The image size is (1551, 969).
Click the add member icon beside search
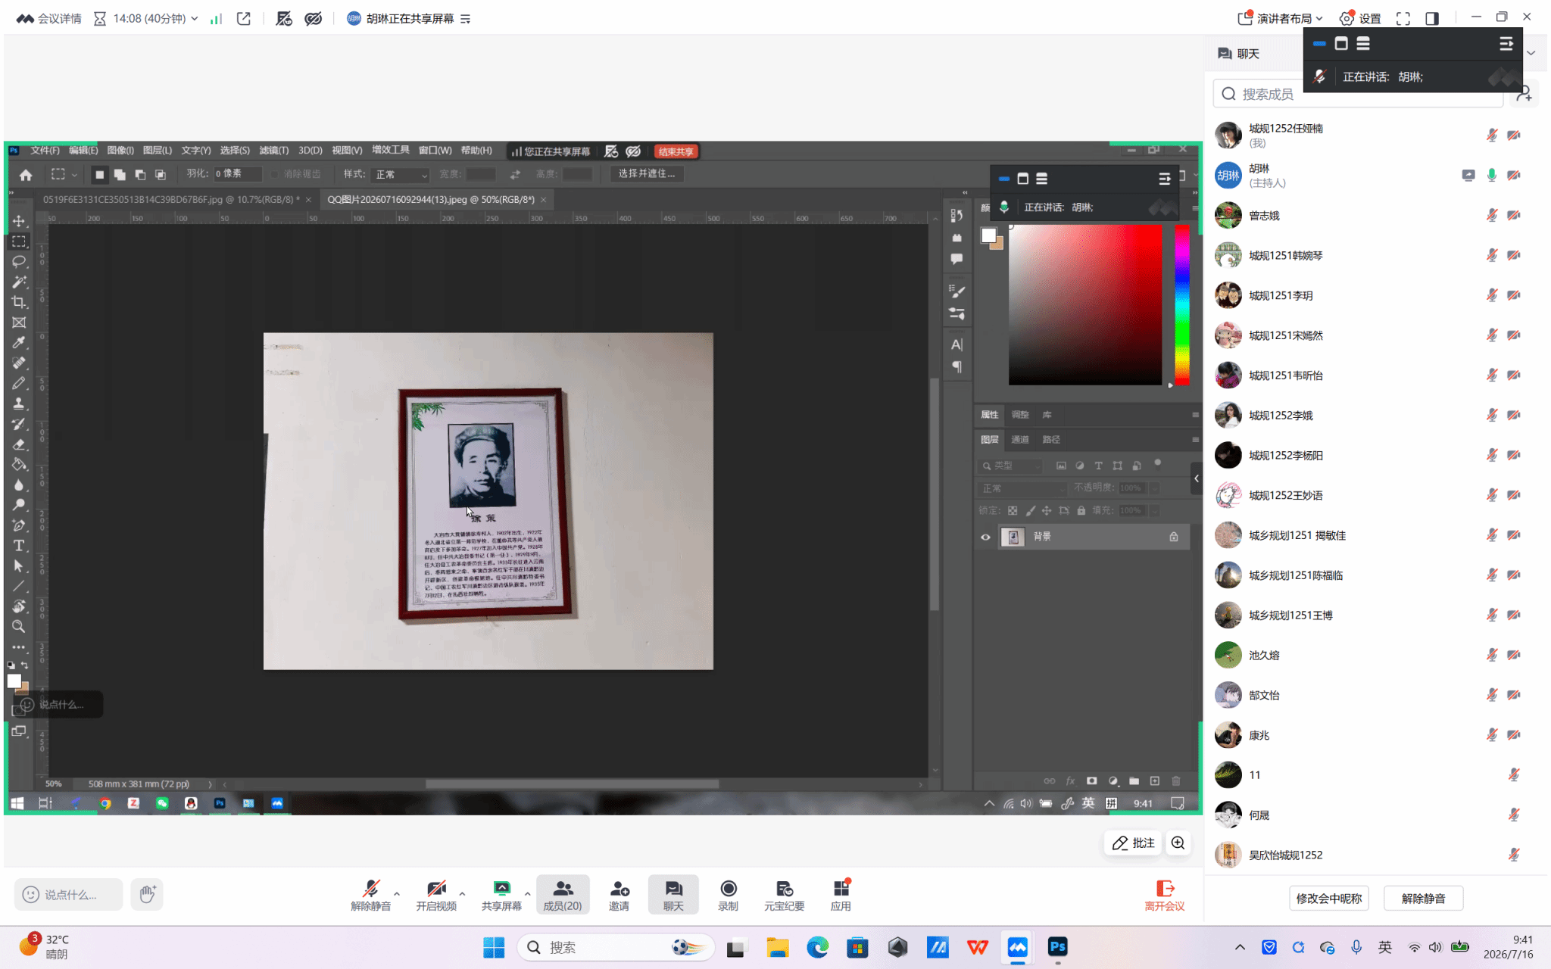[1524, 94]
